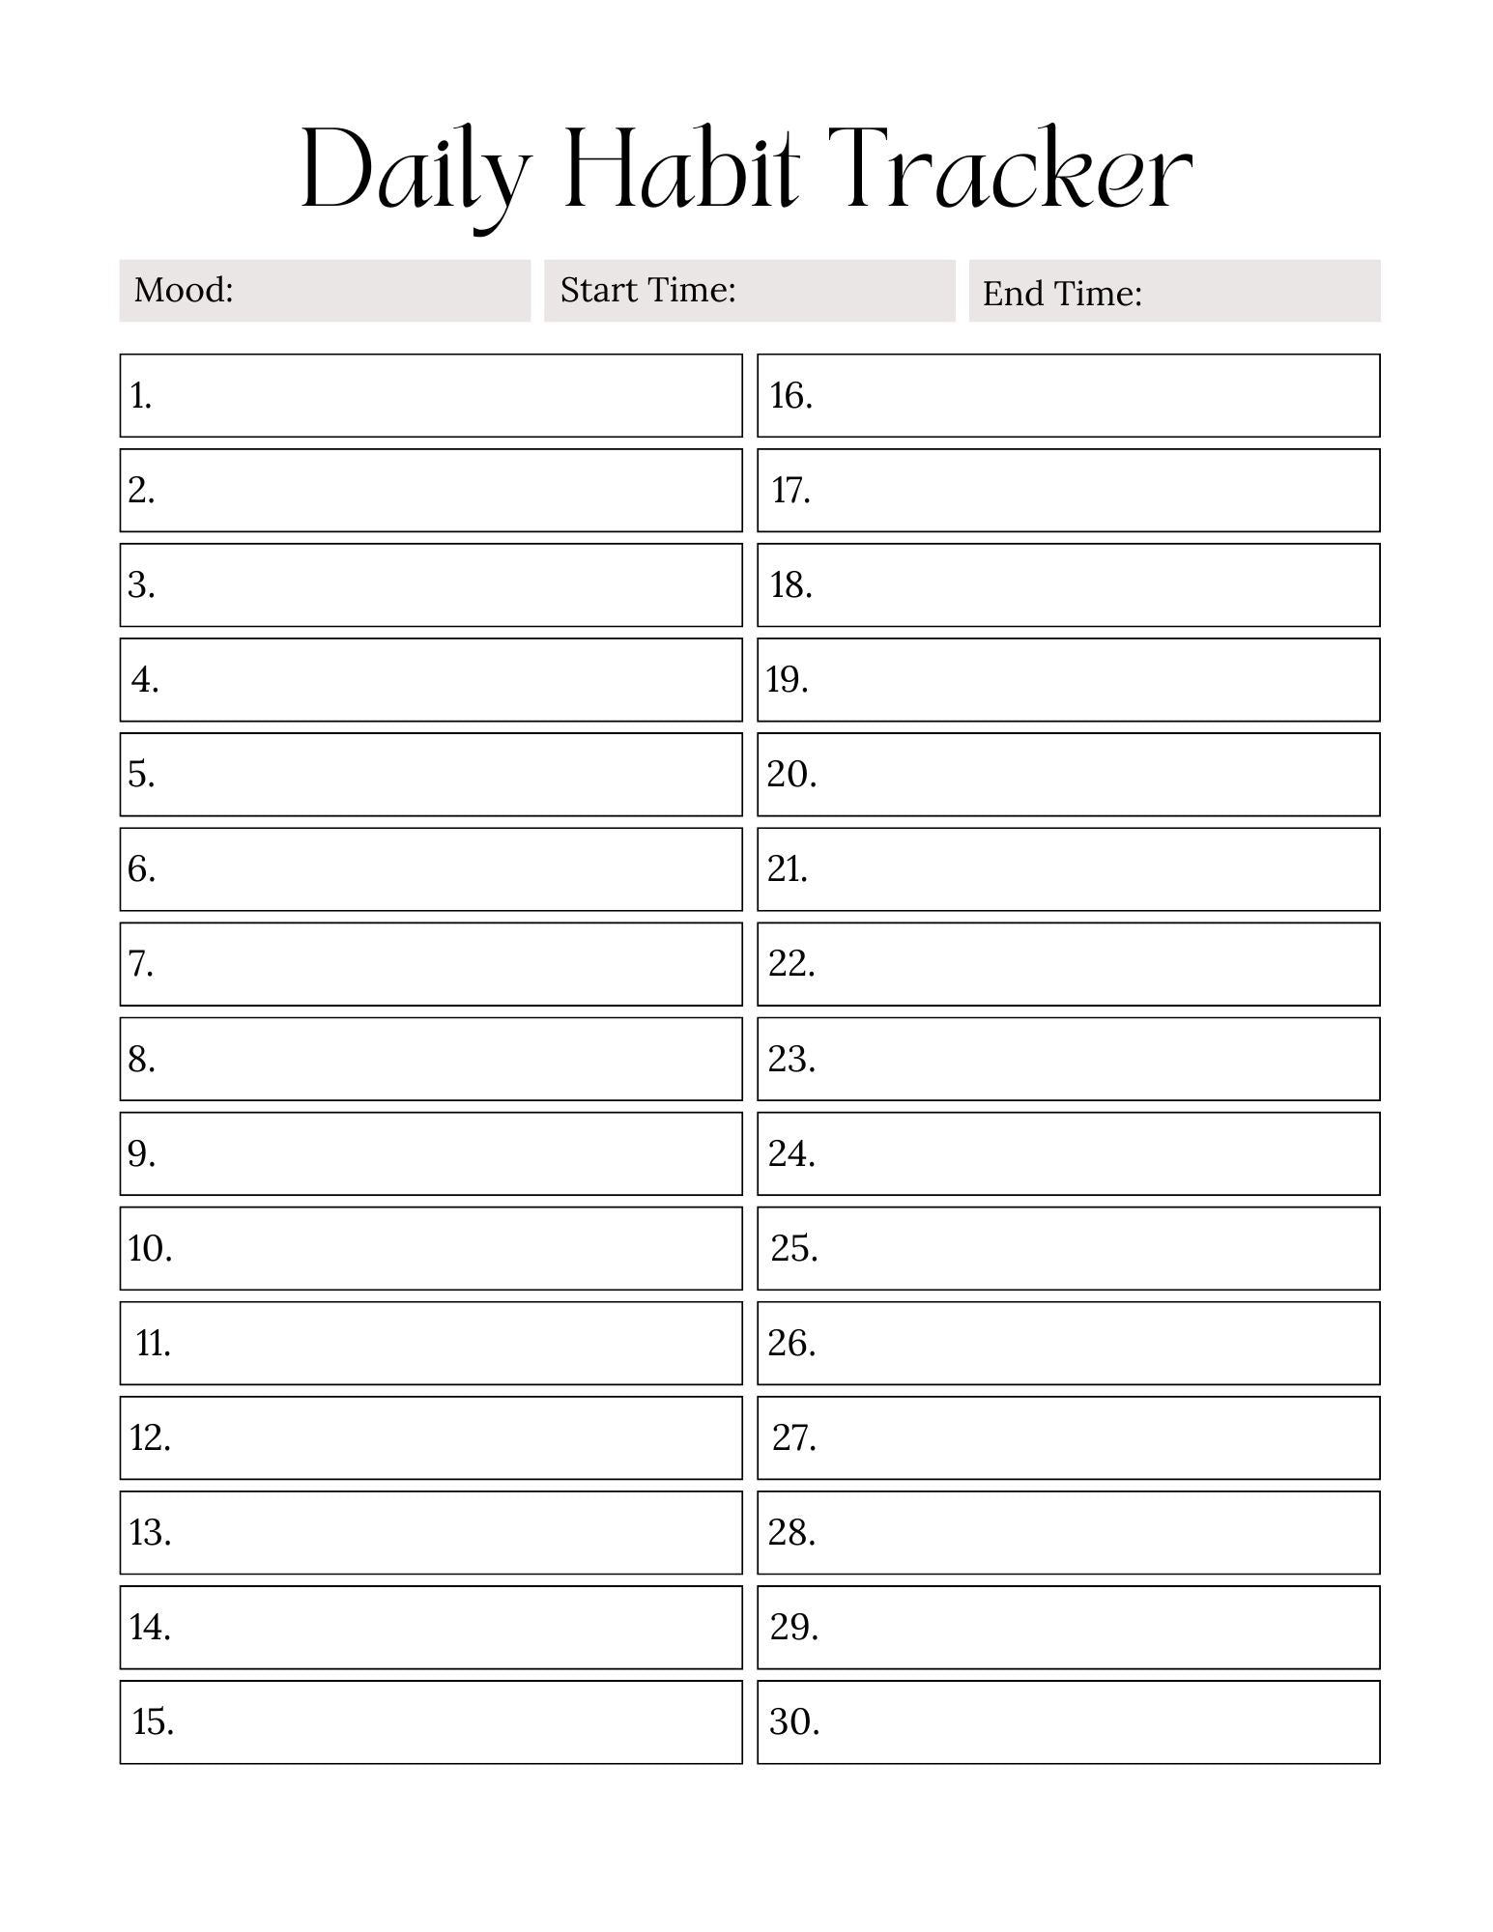Click habit row number 24
Screen dimensions: 1493x1932
click(x=1068, y=1153)
